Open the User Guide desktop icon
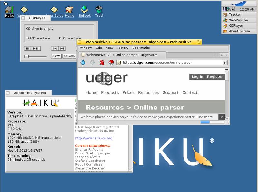 [55, 12]
